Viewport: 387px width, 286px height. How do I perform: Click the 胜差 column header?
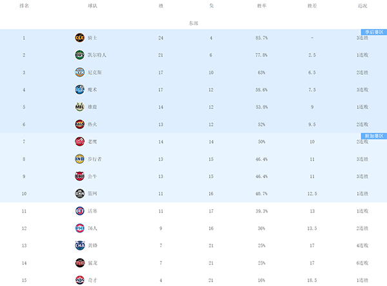[312, 6]
